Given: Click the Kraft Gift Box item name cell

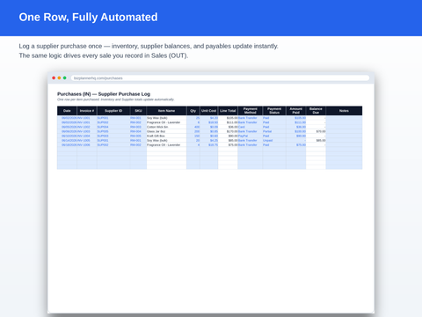Looking at the screenshot, I should pos(166,136).
